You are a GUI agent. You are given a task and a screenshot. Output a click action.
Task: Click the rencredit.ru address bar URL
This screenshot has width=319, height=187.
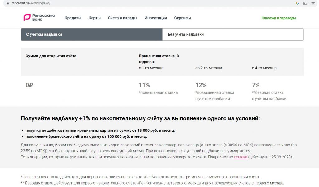tap(31, 3)
